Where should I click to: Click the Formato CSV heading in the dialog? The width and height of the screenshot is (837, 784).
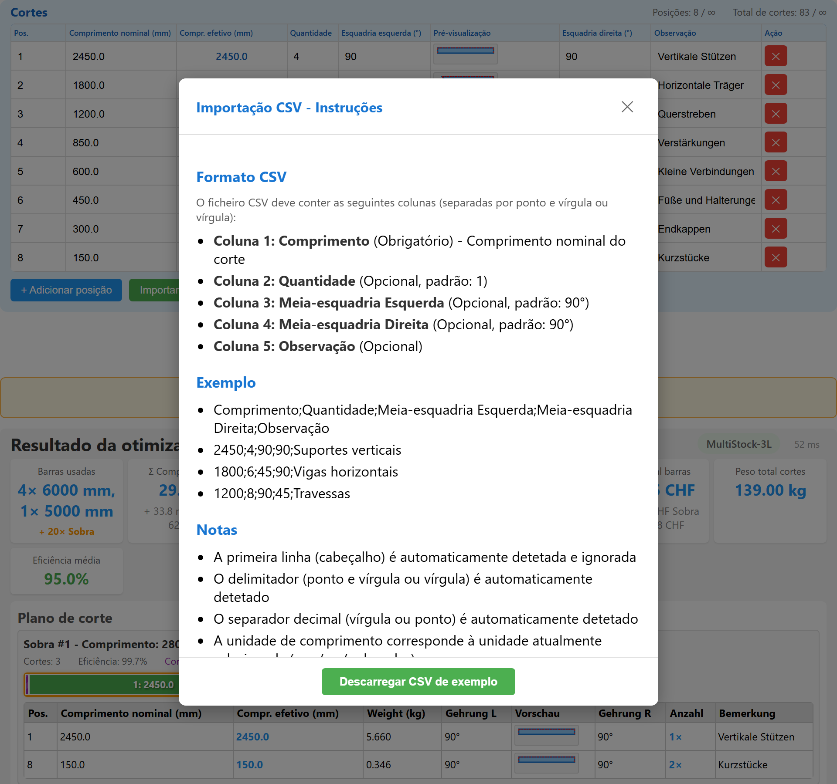[x=242, y=177]
